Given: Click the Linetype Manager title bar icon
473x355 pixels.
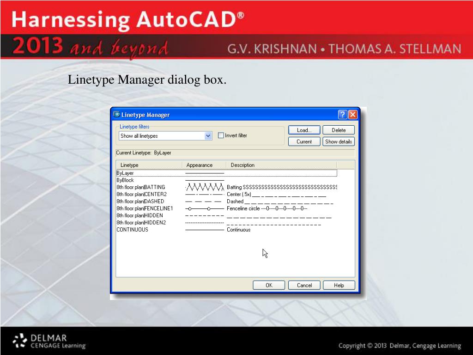Looking at the screenshot, I should (116, 115).
